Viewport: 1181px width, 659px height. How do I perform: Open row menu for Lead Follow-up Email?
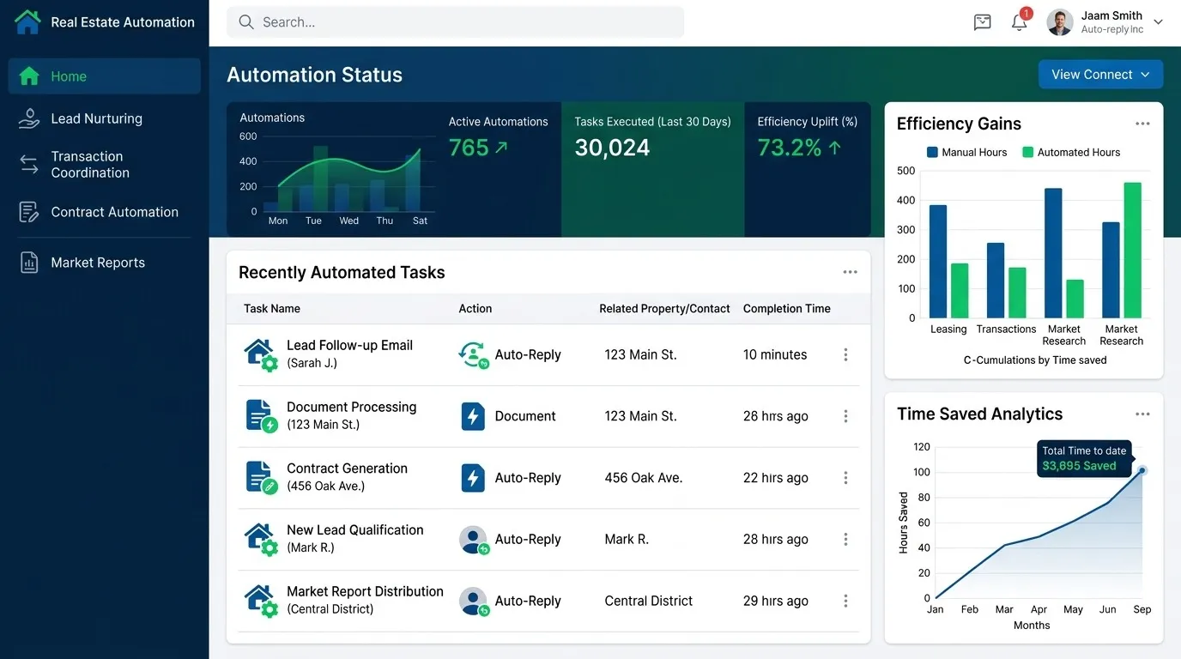click(x=845, y=354)
